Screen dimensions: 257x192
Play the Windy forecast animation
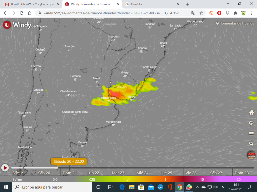coord(5,168)
